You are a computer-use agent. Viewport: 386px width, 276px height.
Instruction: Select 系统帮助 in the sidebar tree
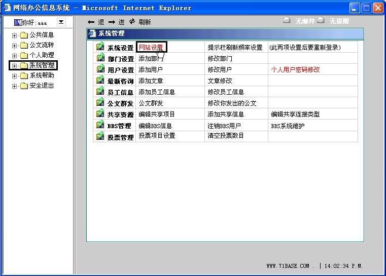click(x=42, y=75)
